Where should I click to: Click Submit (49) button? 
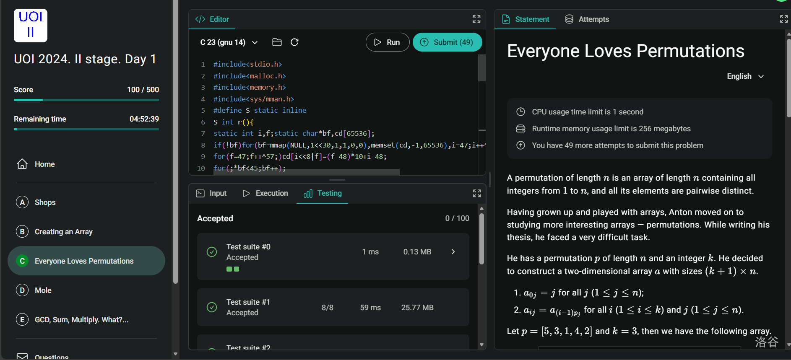point(447,42)
